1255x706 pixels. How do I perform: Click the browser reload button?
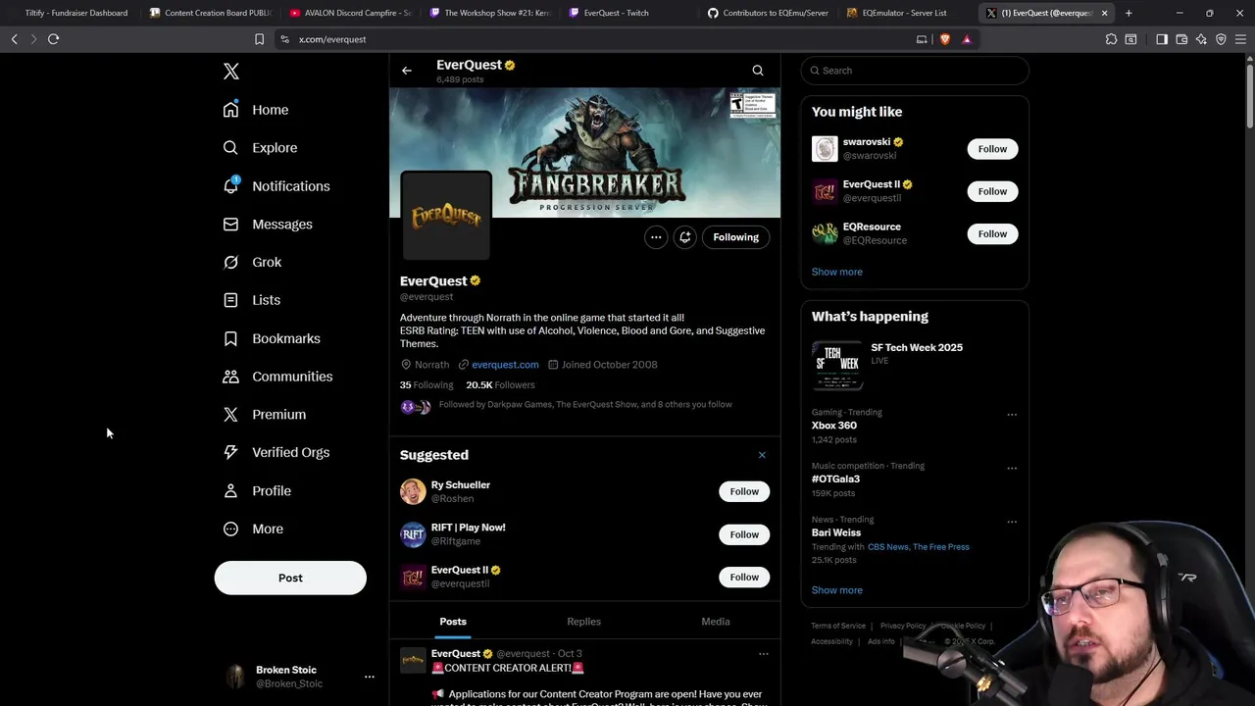(x=53, y=39)
